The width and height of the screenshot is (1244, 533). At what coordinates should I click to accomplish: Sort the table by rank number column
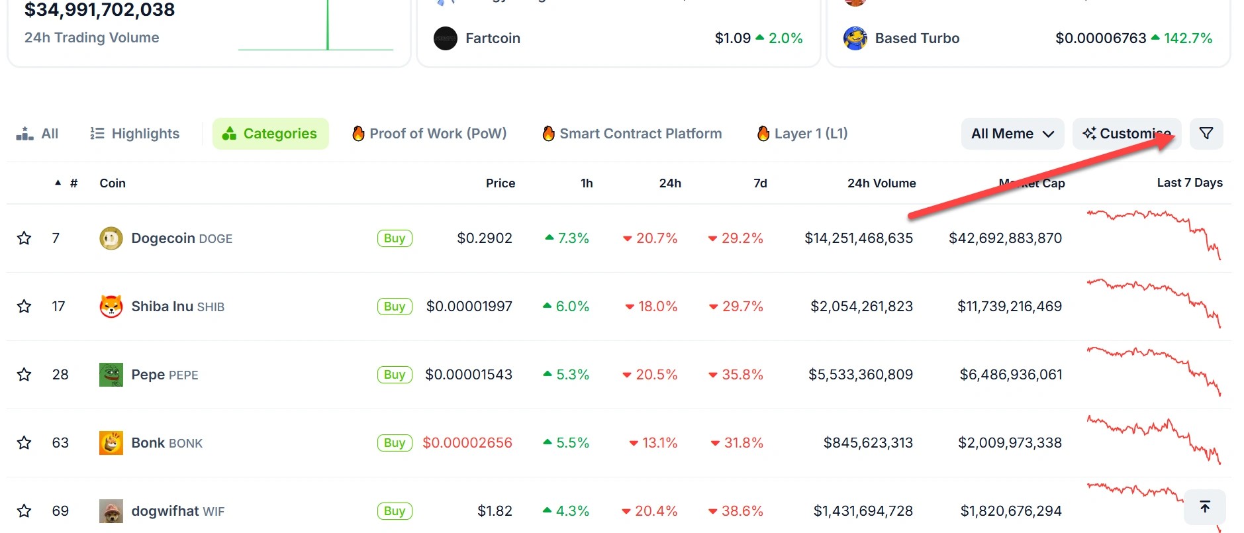[73, 183]
